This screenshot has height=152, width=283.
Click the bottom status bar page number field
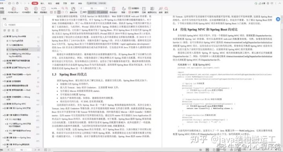24,150
